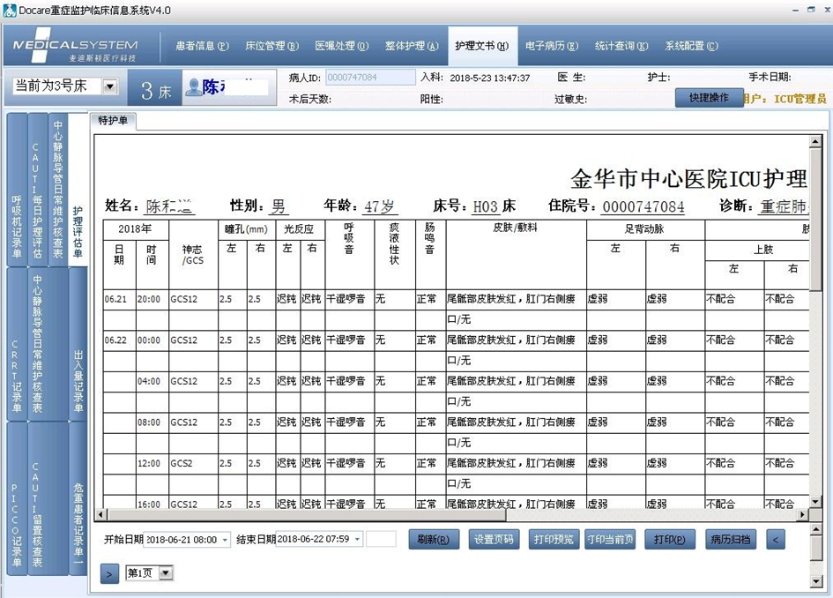
Task: Expand the 第1页 page dropdown
Action: pos(166,573)
